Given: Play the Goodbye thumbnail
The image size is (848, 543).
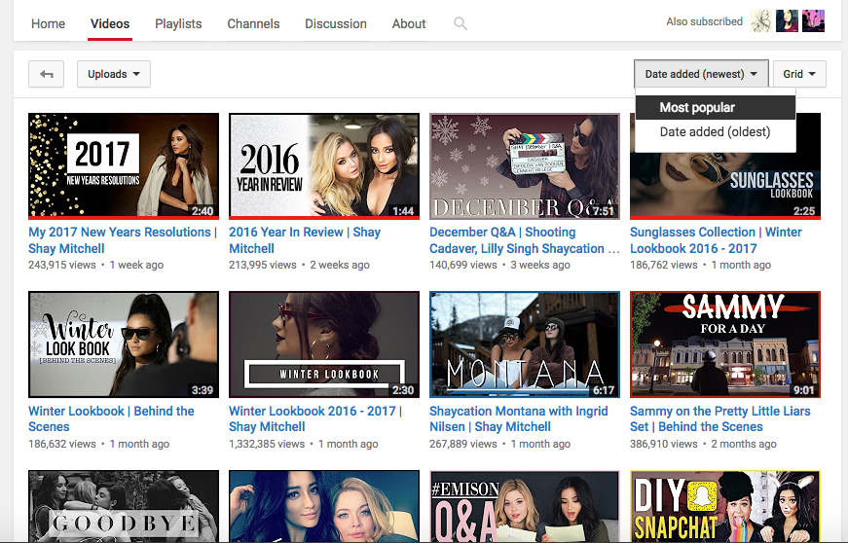Looking at the screenshot, I should (124, 506).
